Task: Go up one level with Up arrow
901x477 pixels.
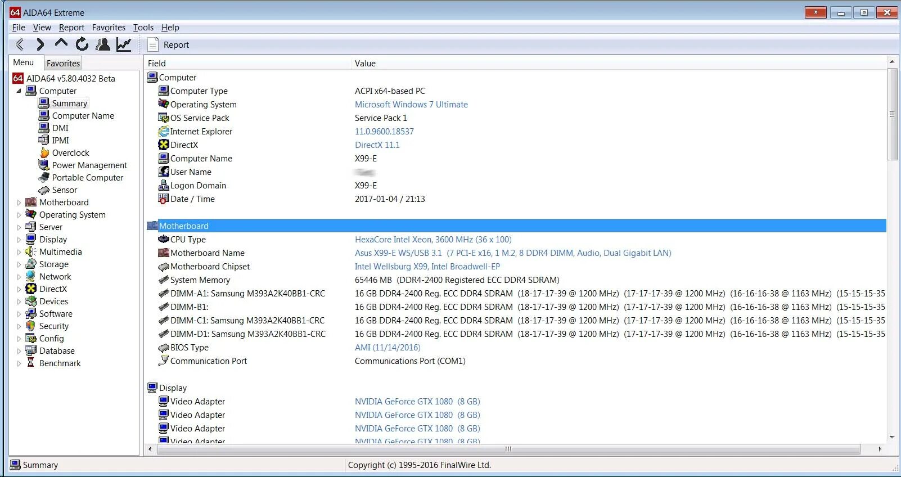Action: tap(61, 43)
